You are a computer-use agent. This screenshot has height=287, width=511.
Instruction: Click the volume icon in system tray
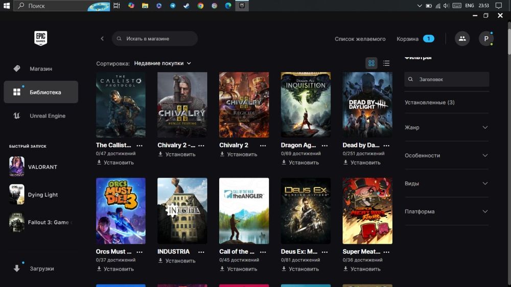tap(446, 6)
